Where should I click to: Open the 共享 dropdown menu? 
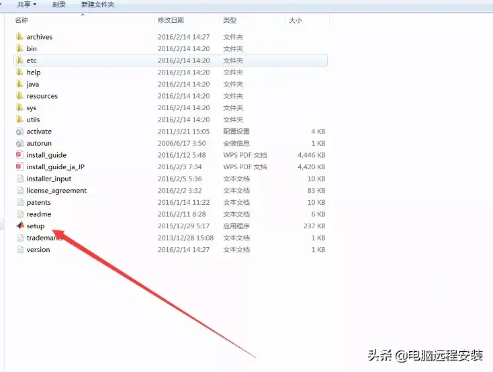(26, 5)
